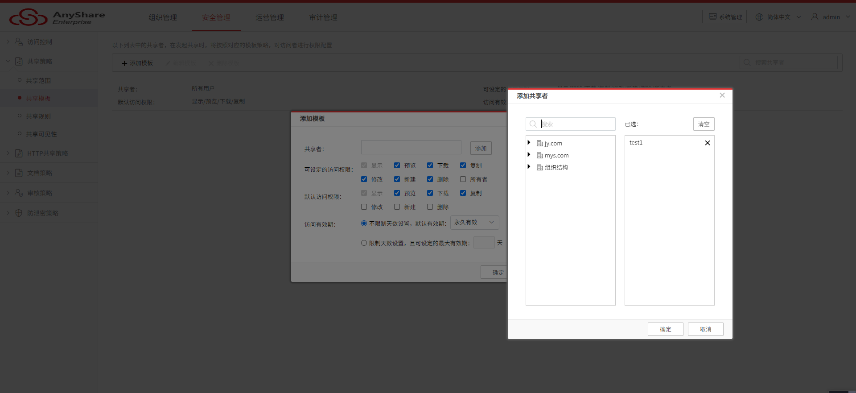Focus the 添加共享者 search field

pos(571,124)
